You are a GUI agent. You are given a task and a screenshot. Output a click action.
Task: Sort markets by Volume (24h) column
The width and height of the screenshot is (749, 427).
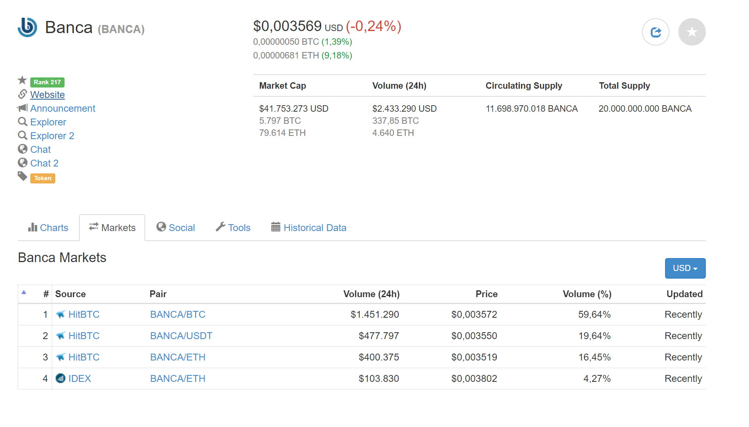pos(371,294)
